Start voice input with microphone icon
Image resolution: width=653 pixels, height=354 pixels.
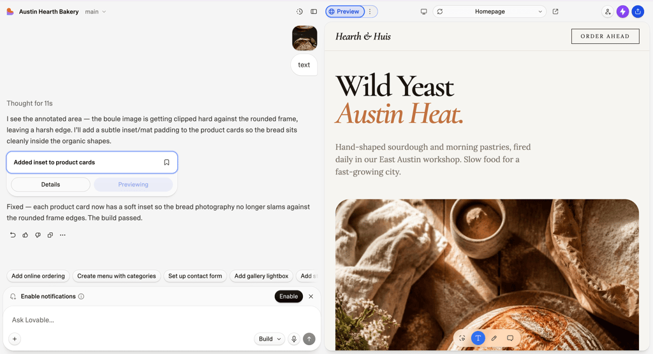(294, 339)
